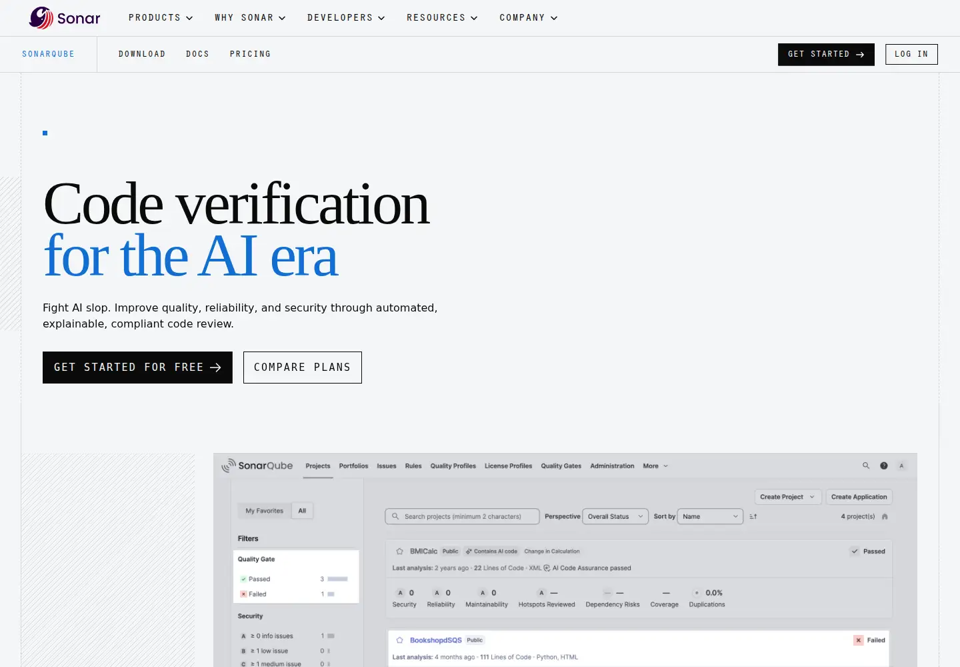Go to the SonarQube sub-navigation link
The width and height of the screenshot is (960, 667).
click(x=48, y=54)
